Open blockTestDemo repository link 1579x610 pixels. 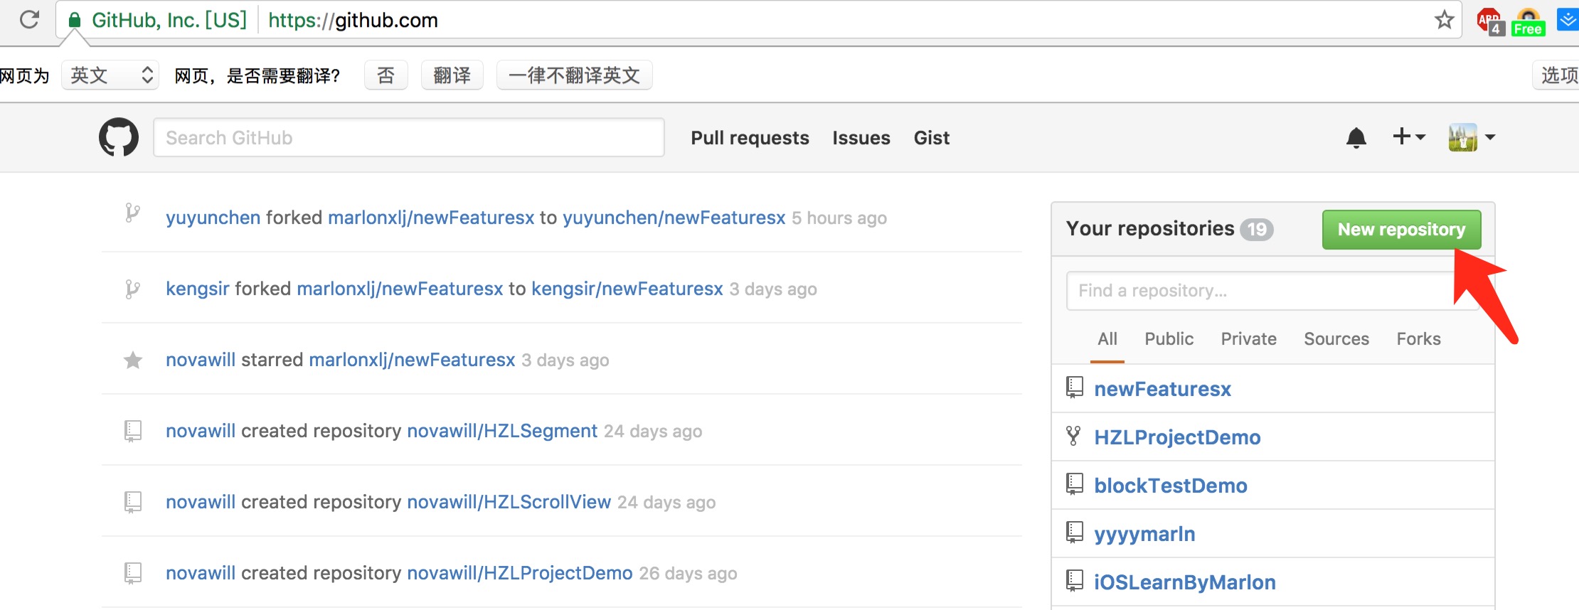pos(1171,486)
